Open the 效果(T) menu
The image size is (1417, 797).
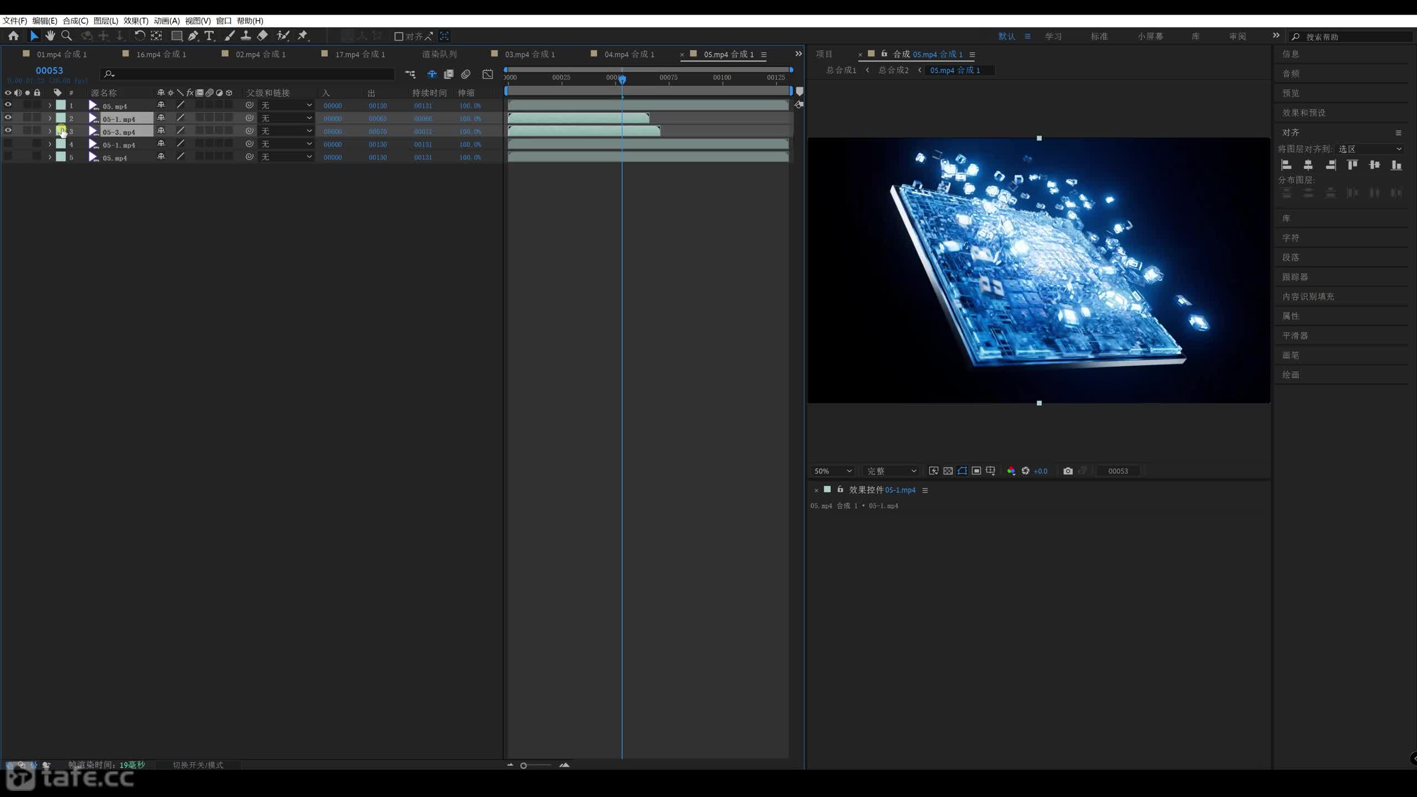click(x=136, y=21)
